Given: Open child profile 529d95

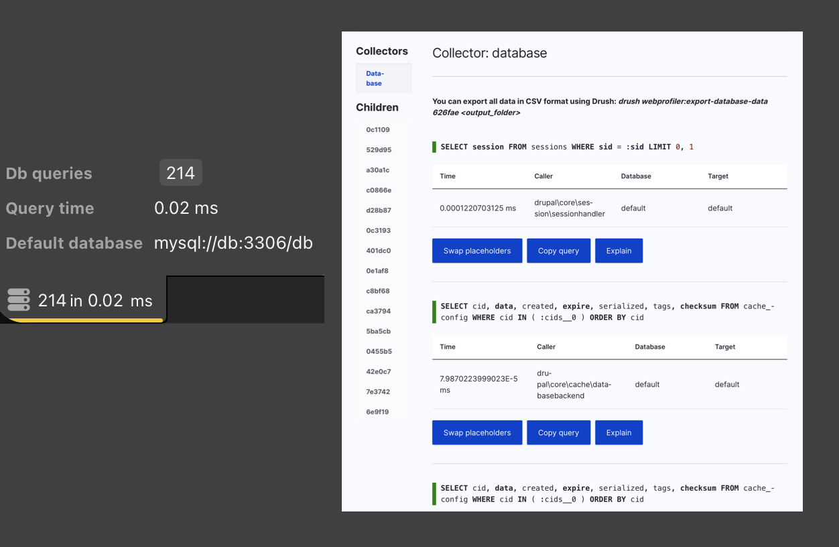Looking at the screenshot, I should point(379,150).
